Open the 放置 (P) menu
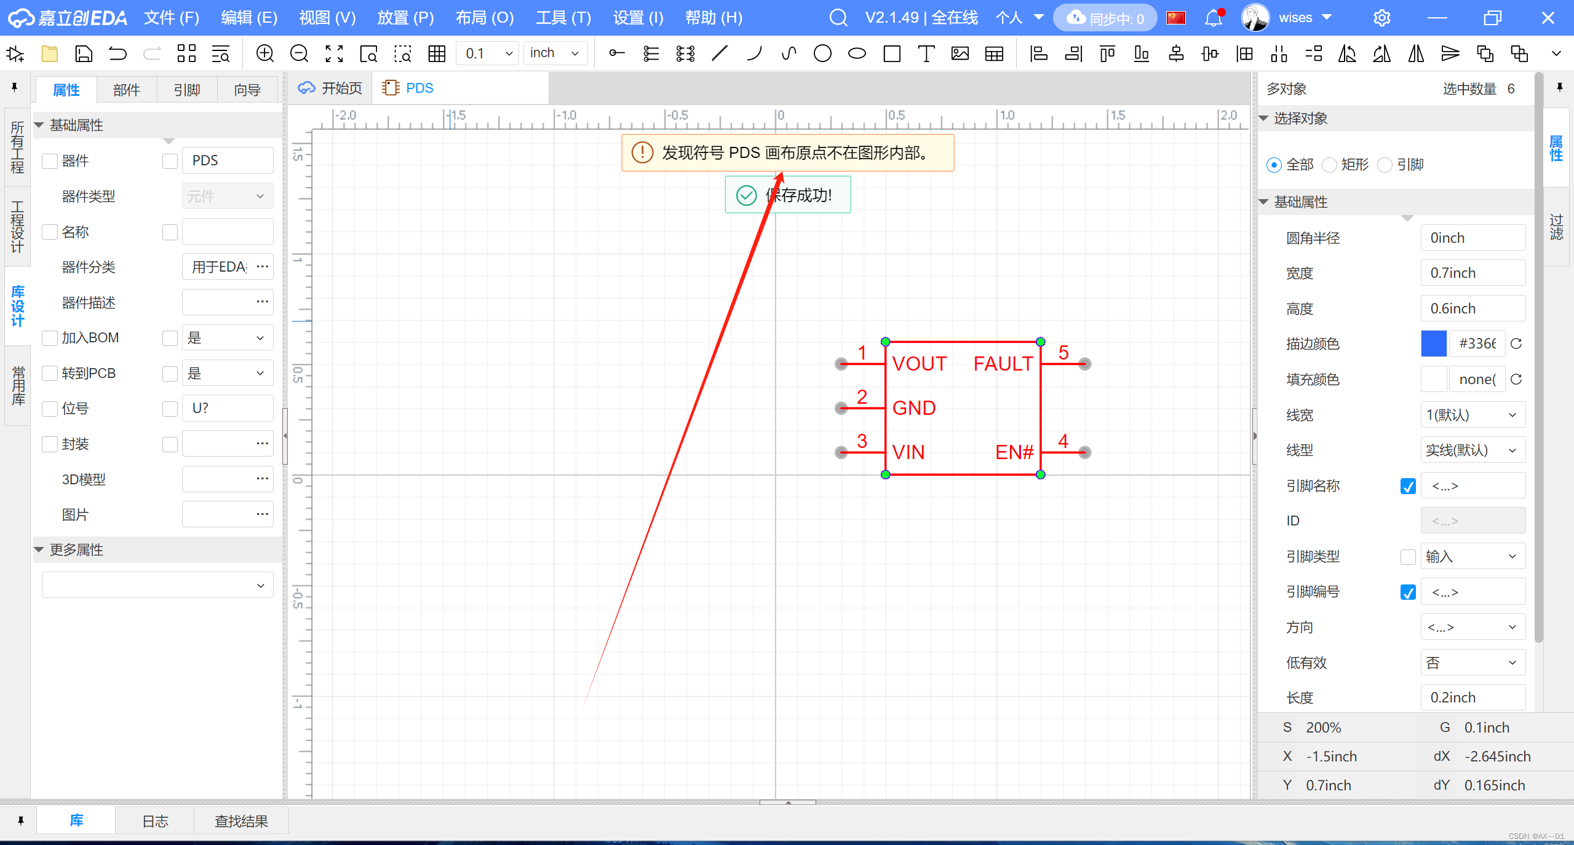1574x845 pixels. [x=405, y=18]
